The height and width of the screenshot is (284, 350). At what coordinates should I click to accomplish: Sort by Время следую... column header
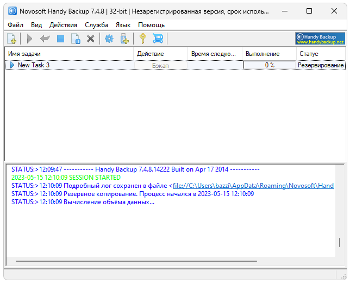tap(215, 54)
